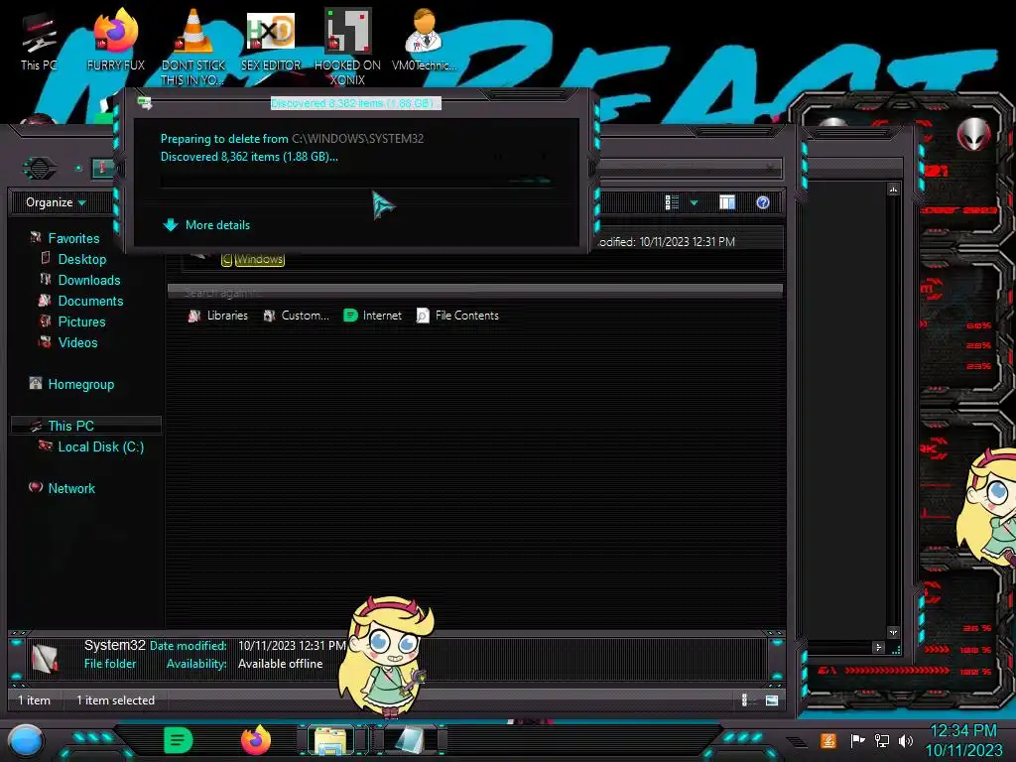The height and width of the screenshot is (762, 1016).
Task: Open the network tray icon
Action: 881,740
